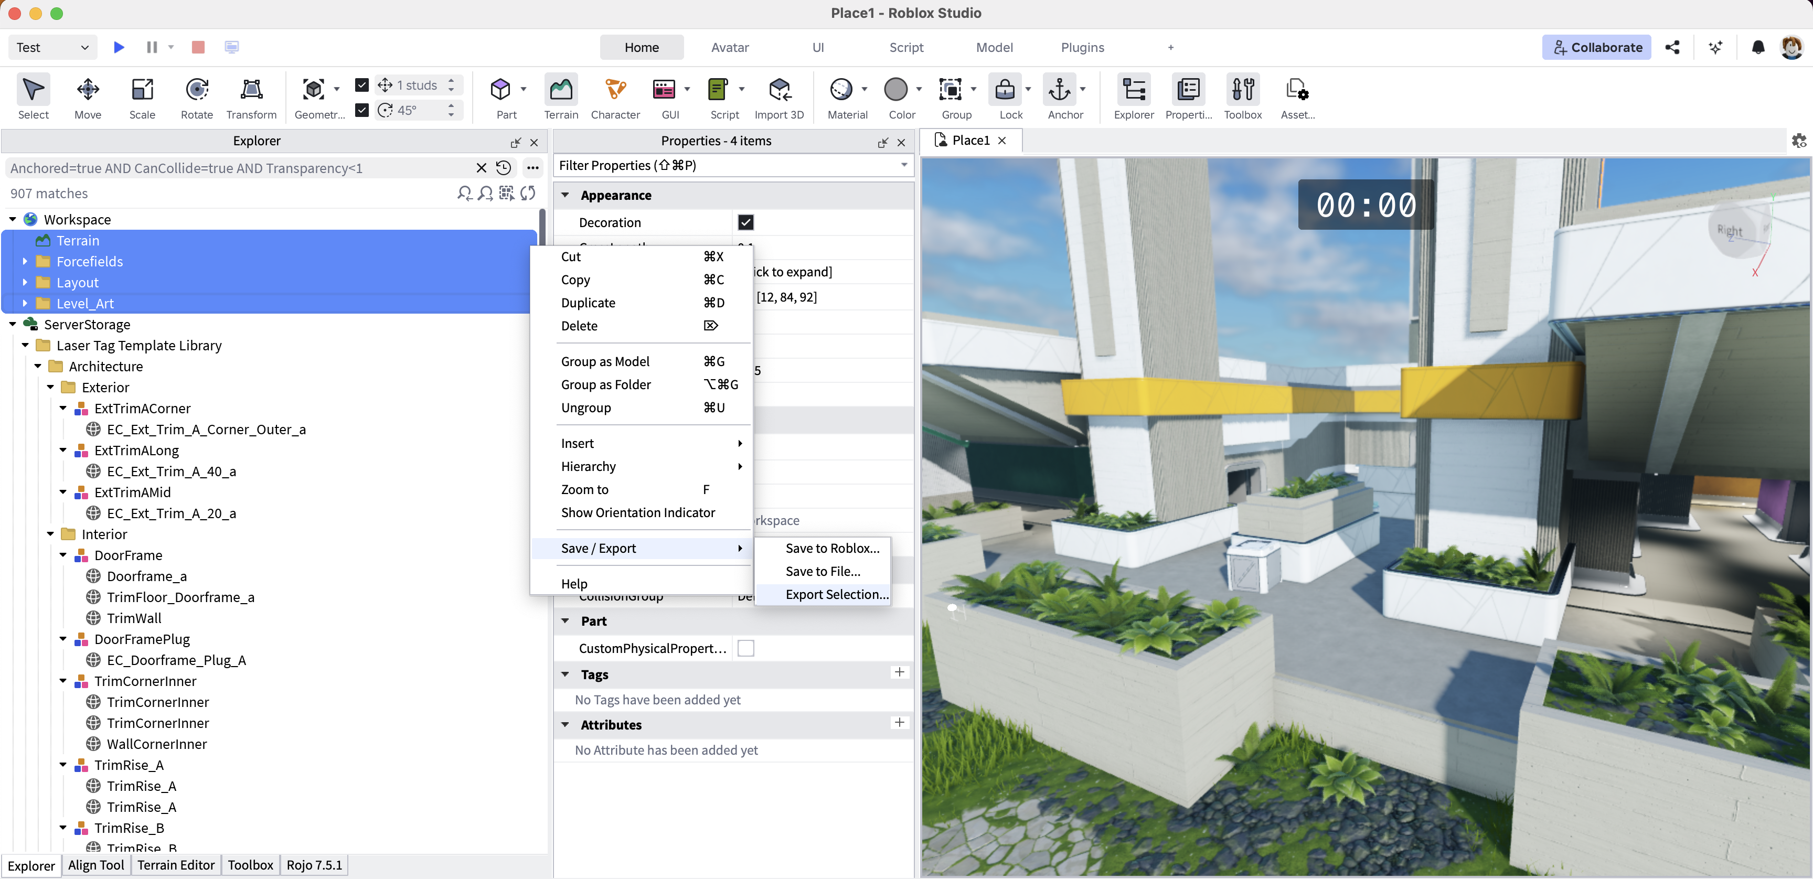Insert a new Part
The width and height of the screenshot is (1813, 879).
pyautogui.click(x=500, y=90)
